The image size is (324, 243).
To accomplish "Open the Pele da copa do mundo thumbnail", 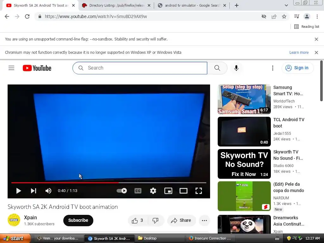I will 244,196.
